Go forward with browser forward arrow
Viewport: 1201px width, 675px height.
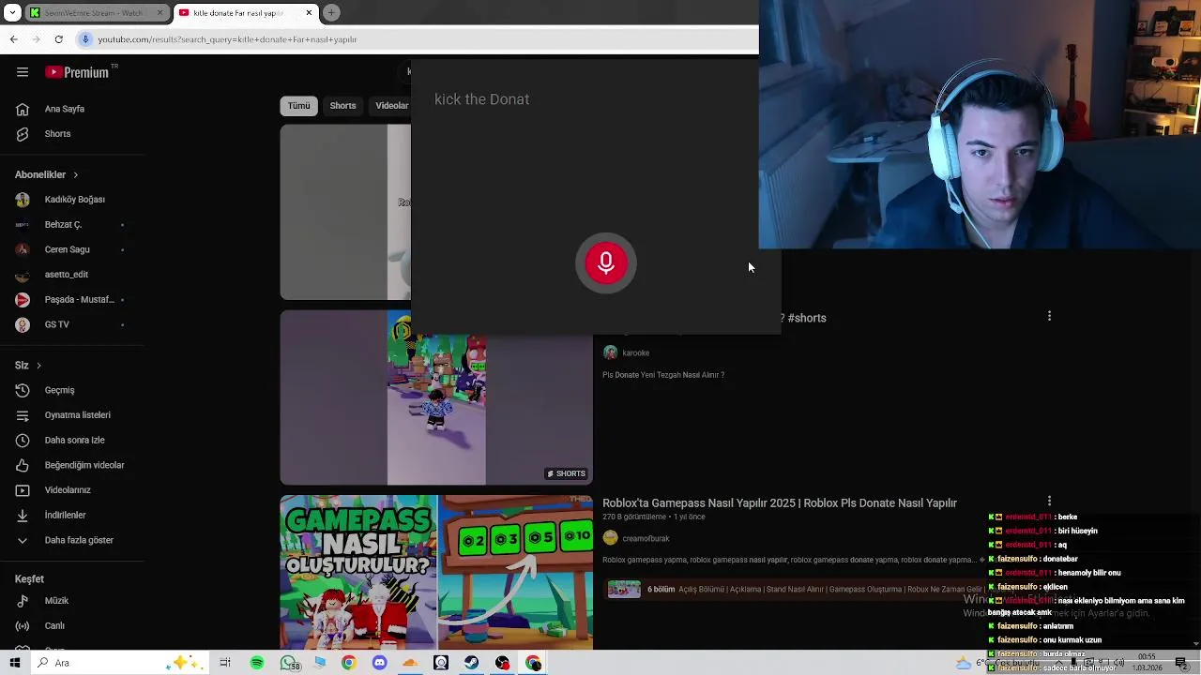[36, 39]
